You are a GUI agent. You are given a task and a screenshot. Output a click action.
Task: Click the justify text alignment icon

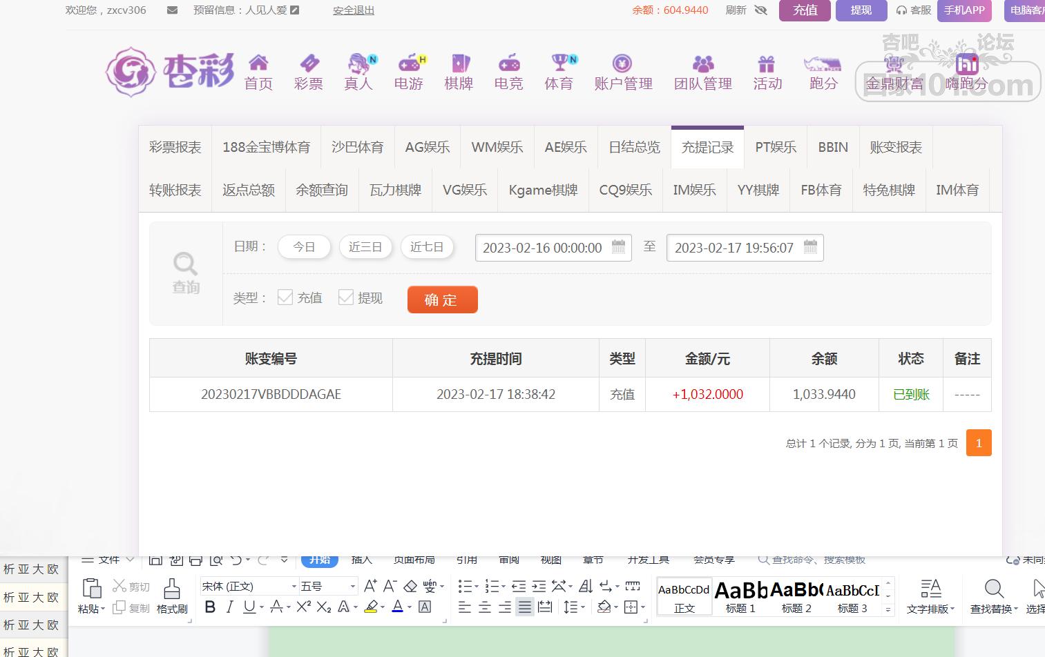pos(525,607)
